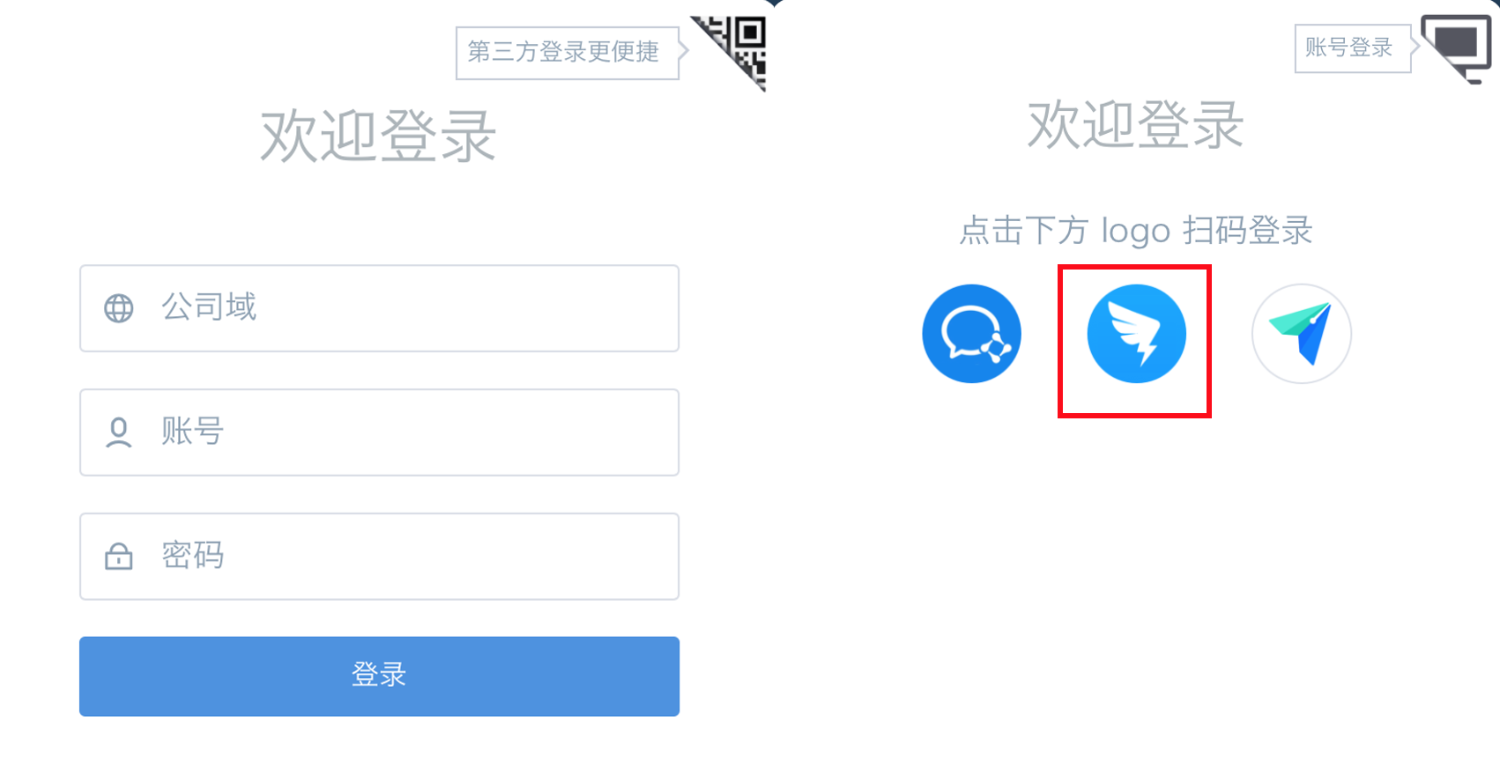Click the user icon in 账号 field
The image size is (1500, 761).
[x=119, y=432]
